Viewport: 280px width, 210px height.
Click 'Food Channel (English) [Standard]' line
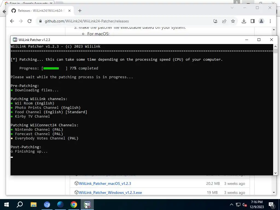(x=51, y=112)
